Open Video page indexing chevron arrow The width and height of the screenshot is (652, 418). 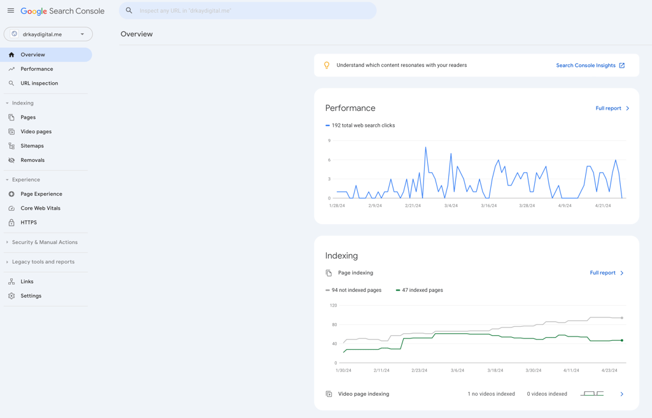click(x=621, y=394)
